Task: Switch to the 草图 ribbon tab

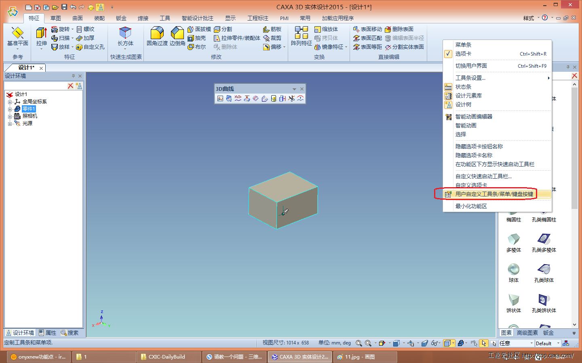Action: coord(56,18)
